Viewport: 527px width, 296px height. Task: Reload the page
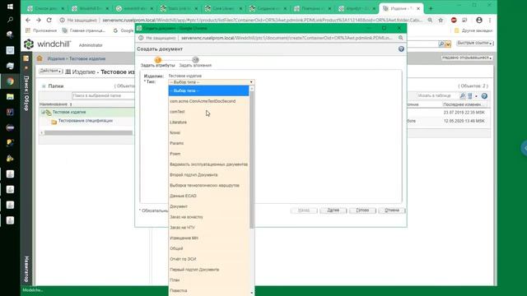pyautogui.click(x=49, y=20)
